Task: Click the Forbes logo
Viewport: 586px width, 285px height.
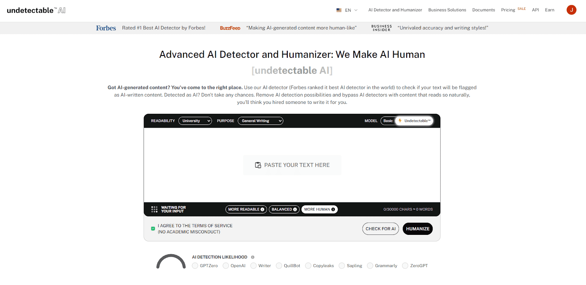Action: pyautogui.click(x=106, y=28)
